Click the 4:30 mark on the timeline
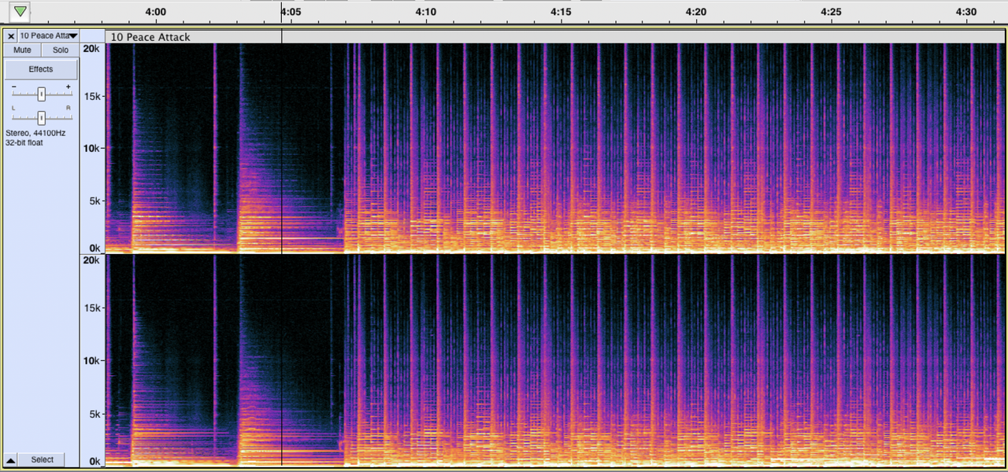 [965, 12]
